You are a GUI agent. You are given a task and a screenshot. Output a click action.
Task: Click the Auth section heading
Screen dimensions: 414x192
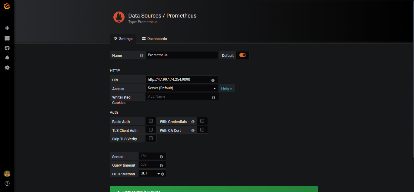[114, 112]
